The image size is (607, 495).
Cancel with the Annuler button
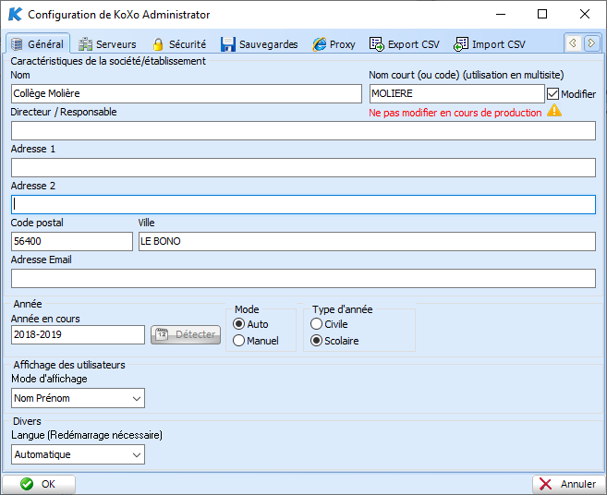(x=568, y=484)
